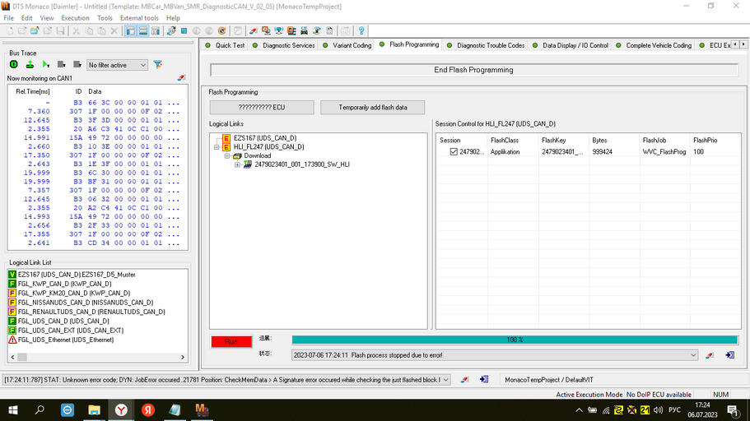Viewport: 750px width, 421px height.
Task: Click the '?????????? ECU' button
Action: tap(262, 108)
